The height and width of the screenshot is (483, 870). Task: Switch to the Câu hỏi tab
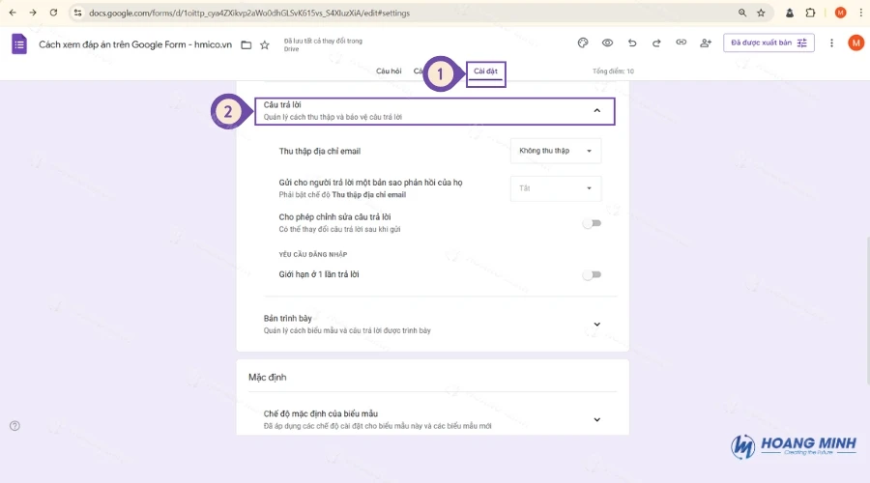(x=389, y=71)
